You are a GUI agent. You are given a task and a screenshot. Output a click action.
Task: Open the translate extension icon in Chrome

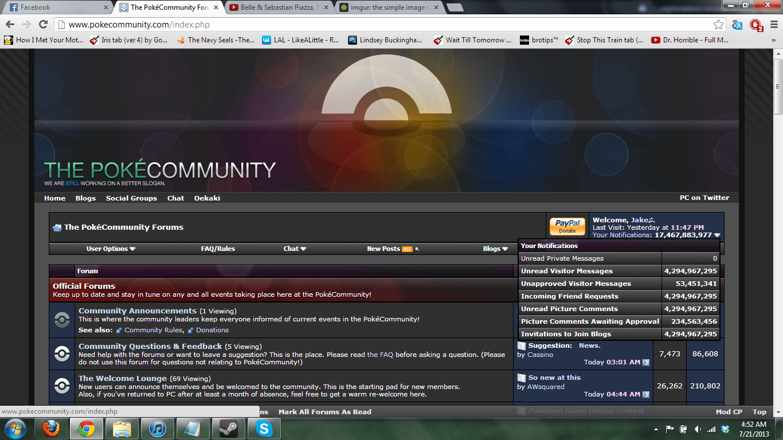click(x=737, y=25)
